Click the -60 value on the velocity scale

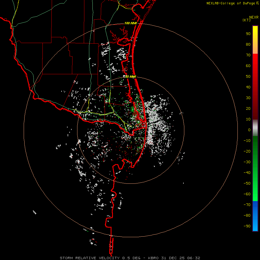(x=247, y=194)
